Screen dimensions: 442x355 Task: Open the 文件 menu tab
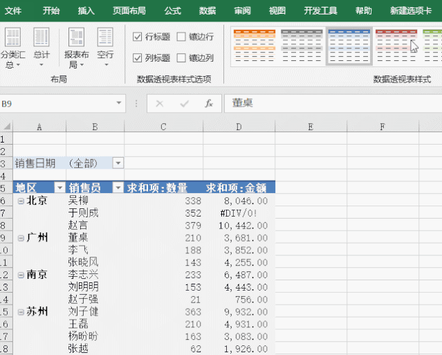pos(13,10)
